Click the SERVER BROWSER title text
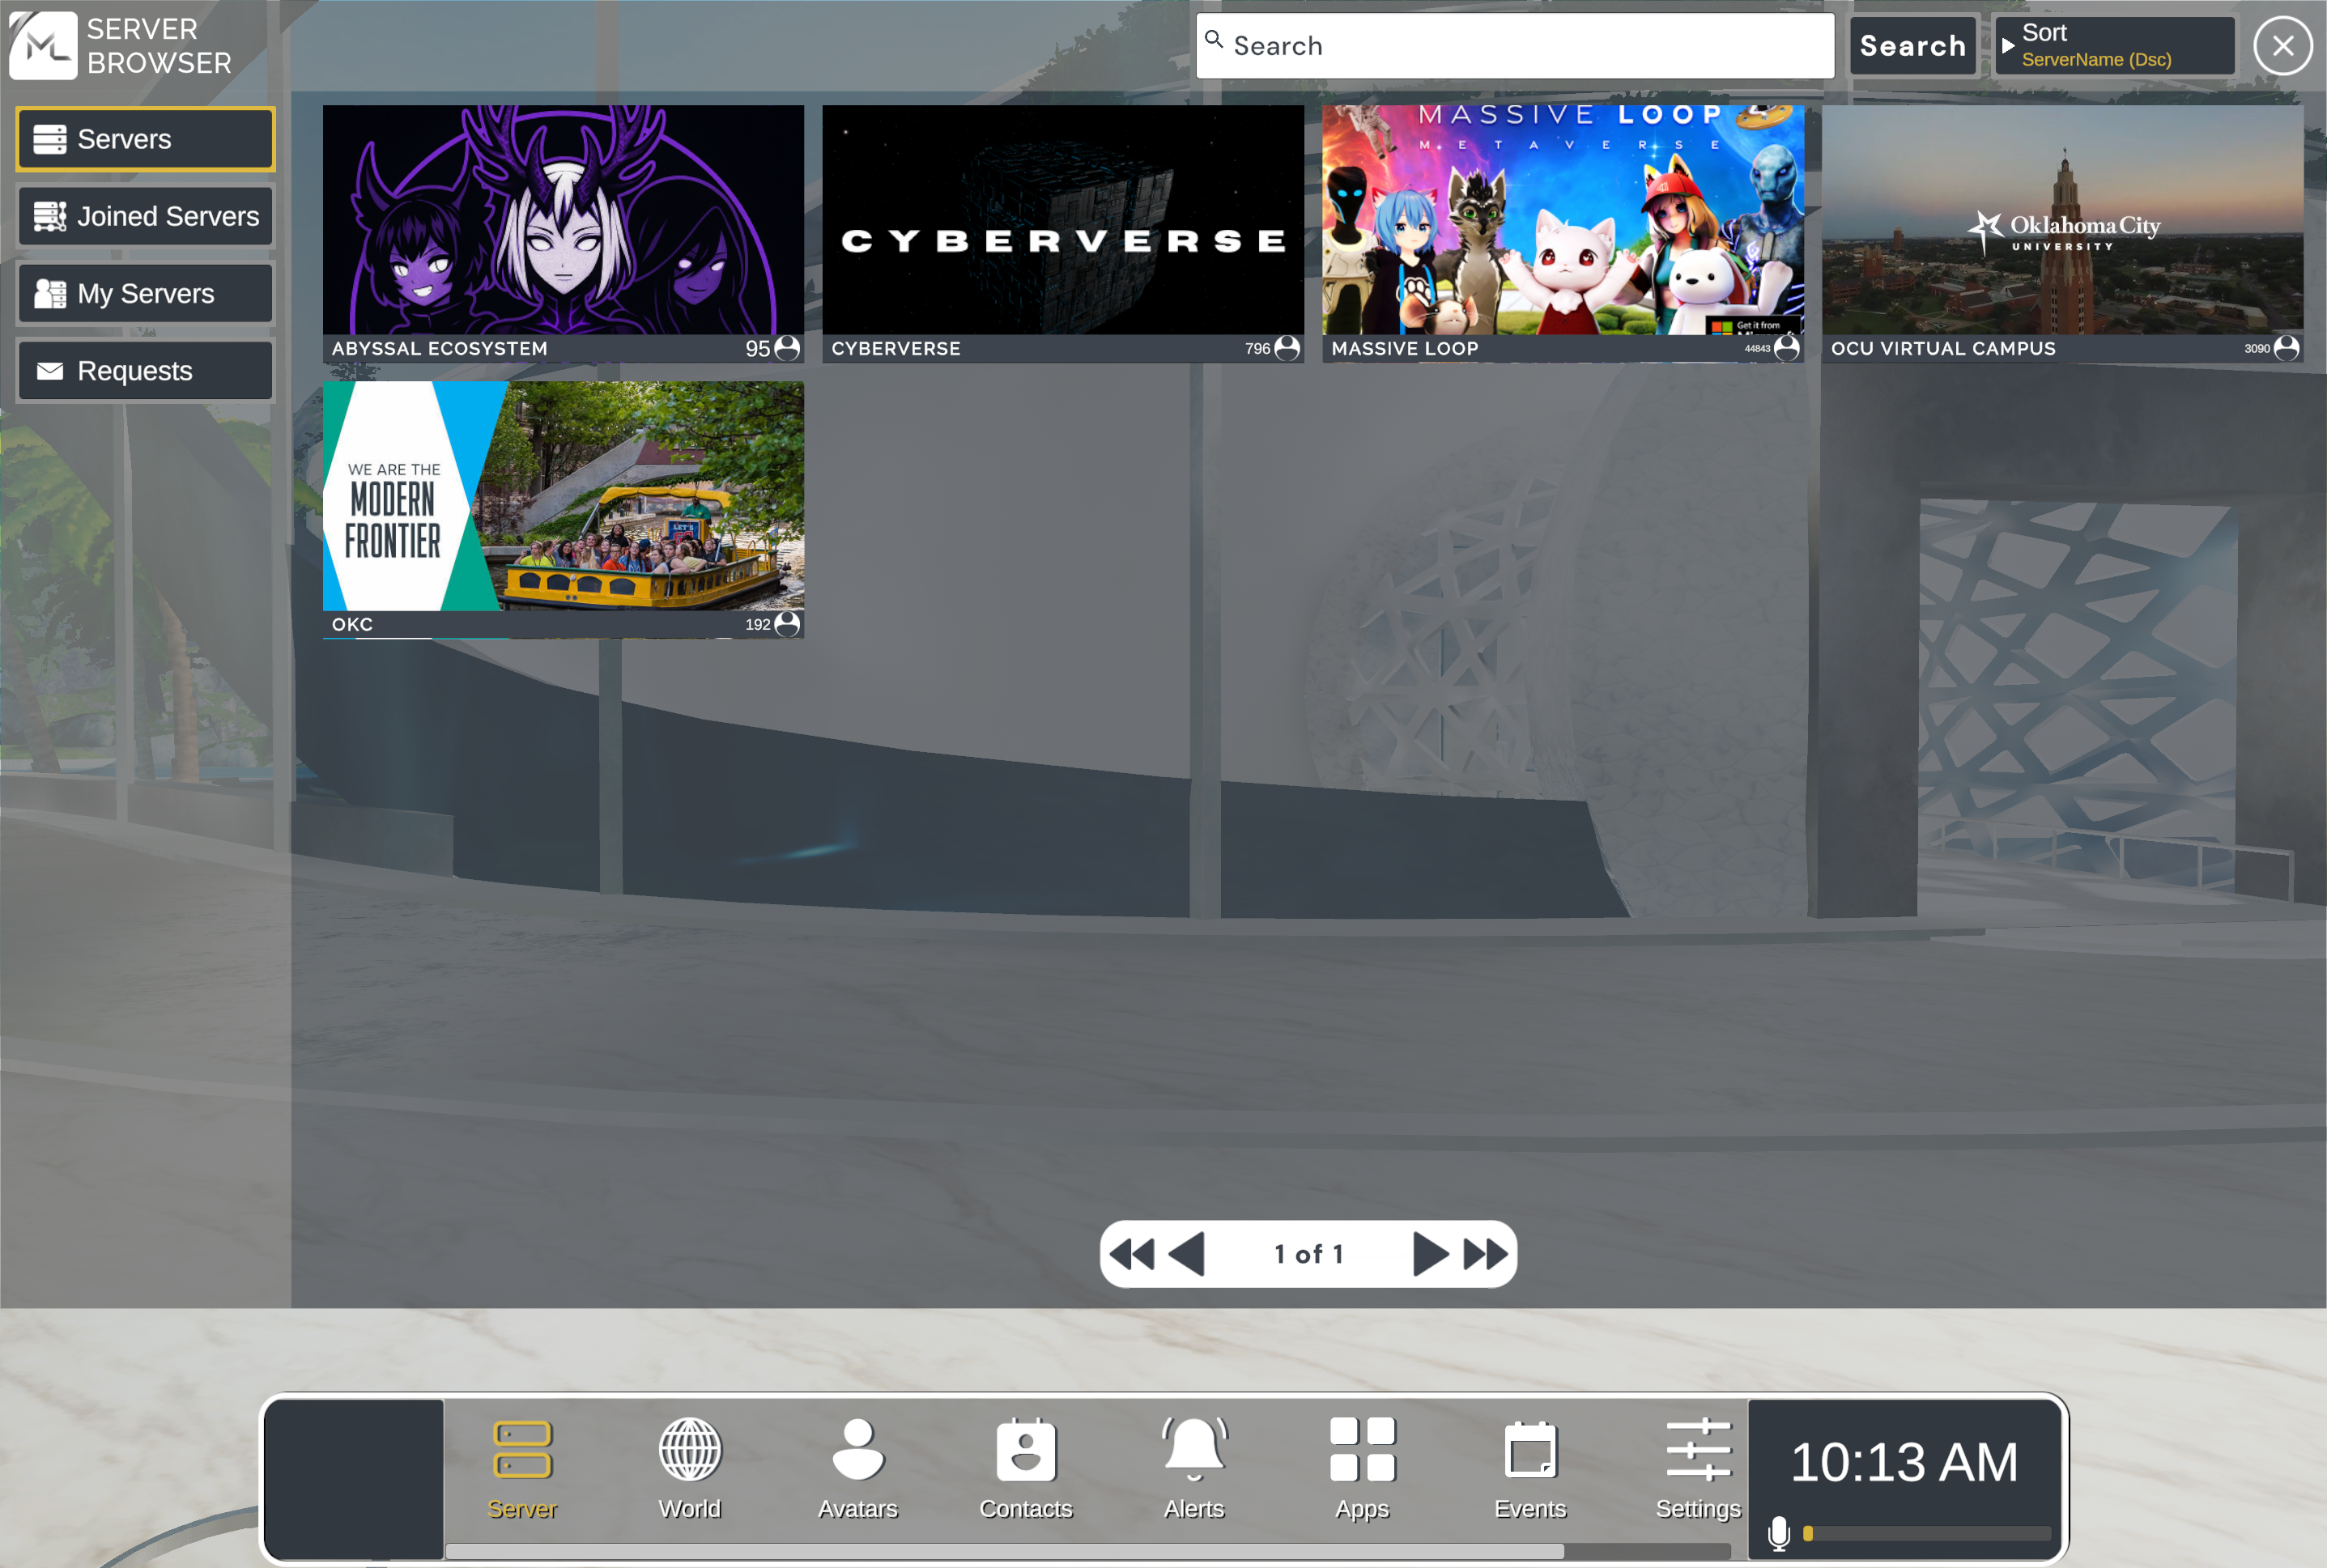The width and height of the screenshot is (2327, 1568). (159, 46)
